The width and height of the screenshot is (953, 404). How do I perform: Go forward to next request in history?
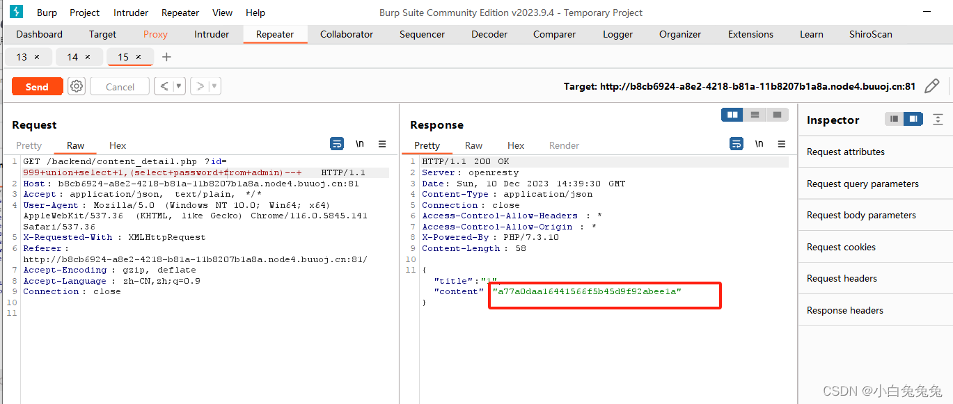pyautogui.click(x=200, y=86)
